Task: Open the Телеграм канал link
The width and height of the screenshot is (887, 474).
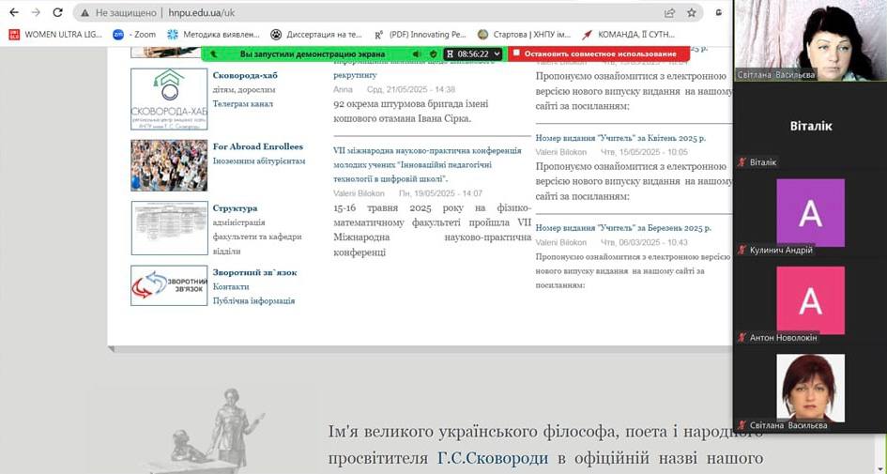Action: point(242,104)
